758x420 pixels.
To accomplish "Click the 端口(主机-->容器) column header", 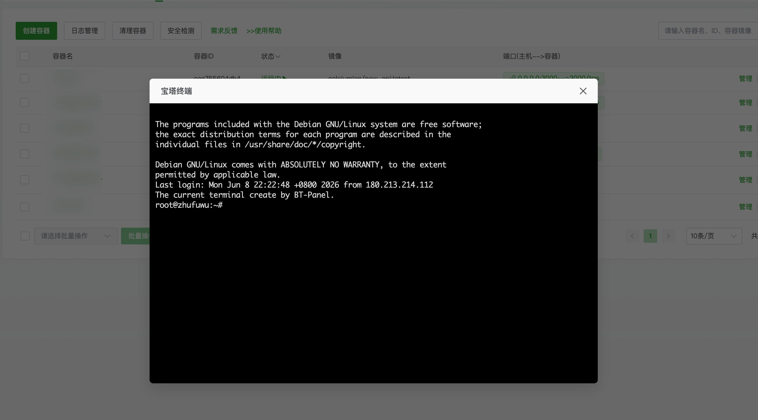I will click(531, 56).
